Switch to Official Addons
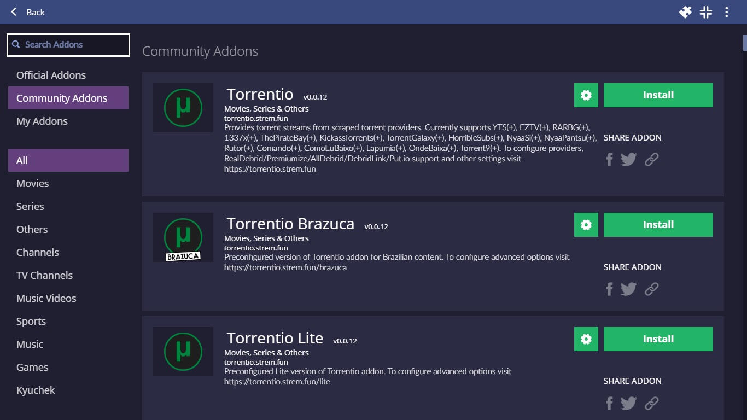The image size is (747, 420). click(51, 75)
